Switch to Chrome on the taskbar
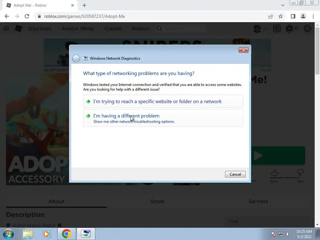This screenshot has width=320, height=240. pyautogui.click(x=66, y=234)
